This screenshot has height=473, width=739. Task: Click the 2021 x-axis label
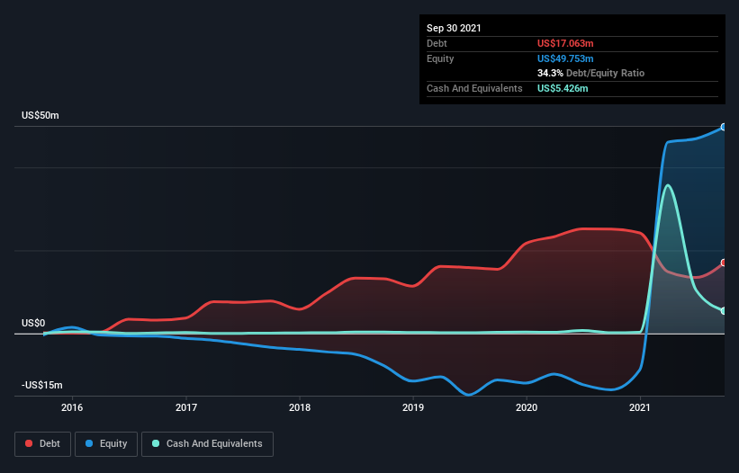(640, 407)
